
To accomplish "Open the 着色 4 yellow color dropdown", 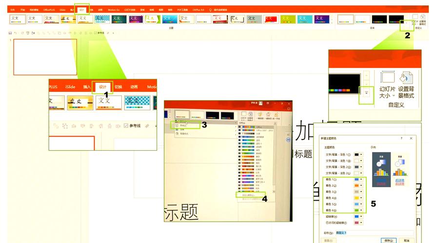I will [x=361, y=198].
